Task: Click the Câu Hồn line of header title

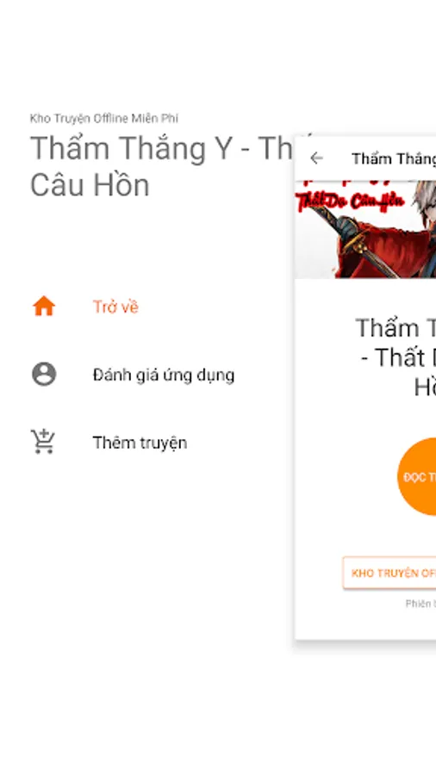Action: 90,185
